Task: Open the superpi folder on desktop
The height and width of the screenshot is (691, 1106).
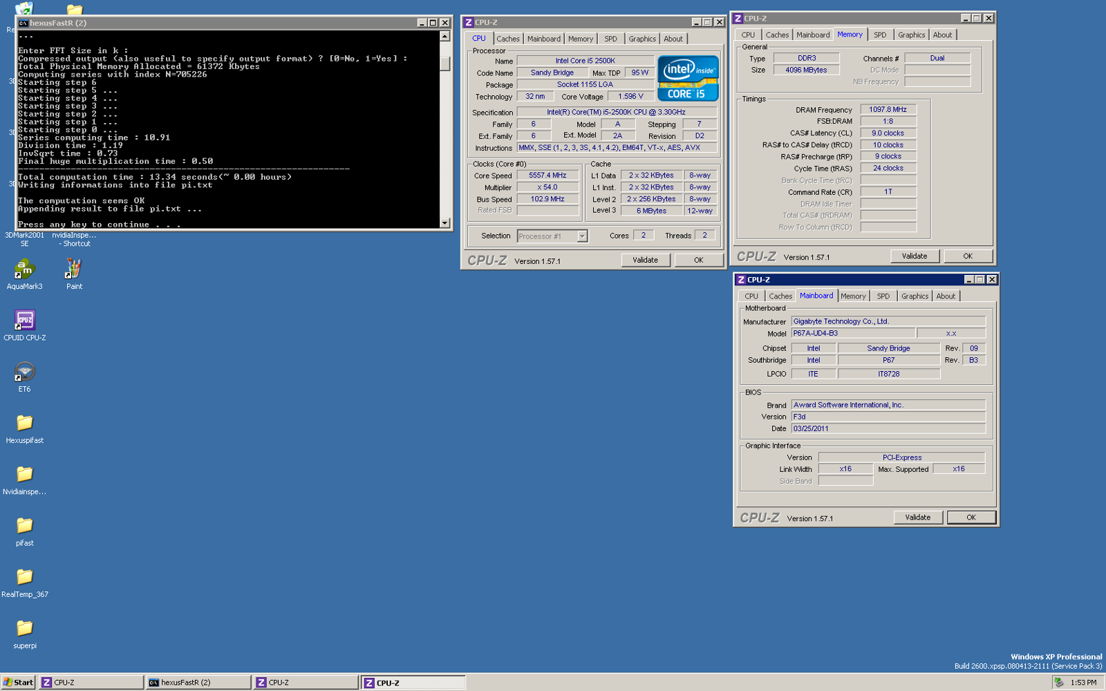Action: pyautogui.click(x=25, y=634)
